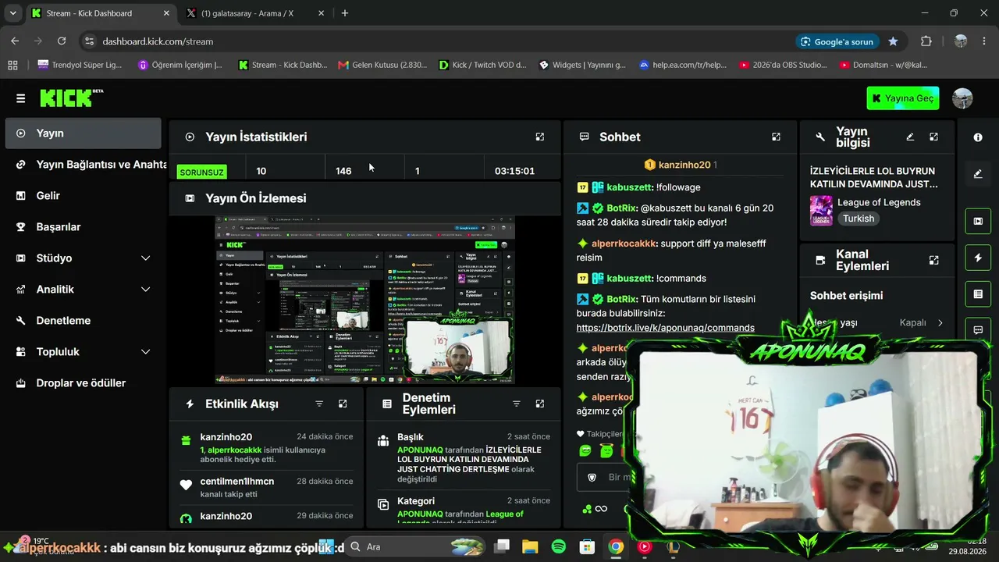999x562 pixels.
Task: Click the Google'a sorun button
Action: [x=837, y=41]
